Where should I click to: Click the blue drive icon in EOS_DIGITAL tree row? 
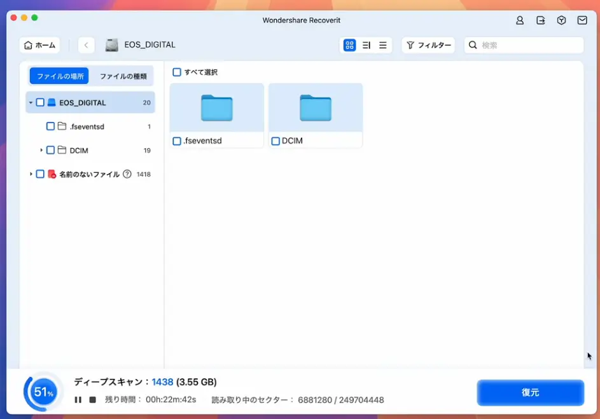52,102
